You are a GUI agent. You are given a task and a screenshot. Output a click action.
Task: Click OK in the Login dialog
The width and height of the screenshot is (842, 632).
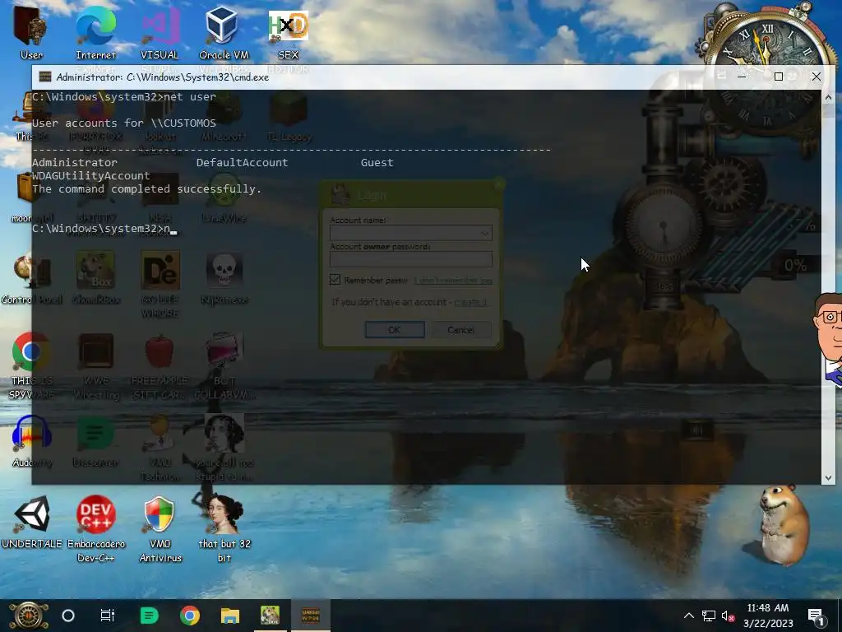[x=395, y=329]
